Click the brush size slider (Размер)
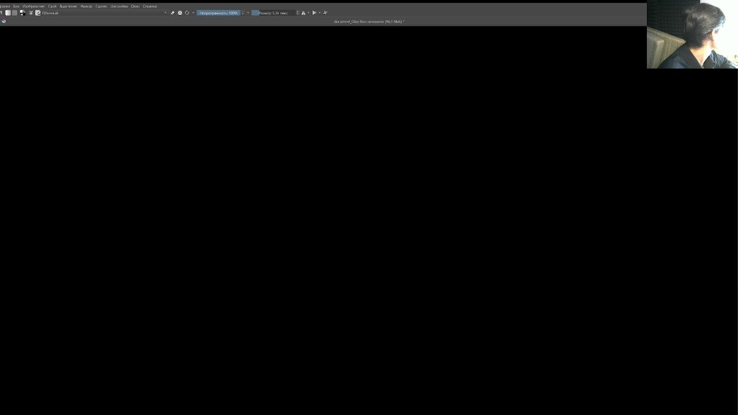Image resolution: width=738 pixels, height=415 pixels. [274, 13]
